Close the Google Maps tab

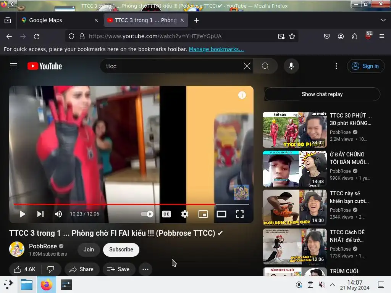point(96,21)
